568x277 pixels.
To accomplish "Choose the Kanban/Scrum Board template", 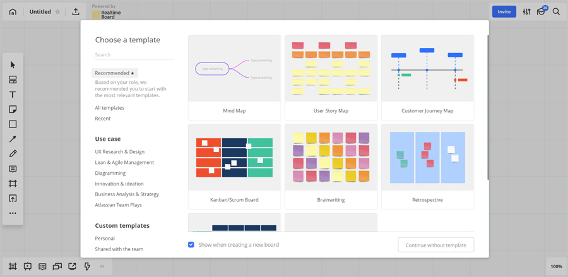I will point(234,167).
